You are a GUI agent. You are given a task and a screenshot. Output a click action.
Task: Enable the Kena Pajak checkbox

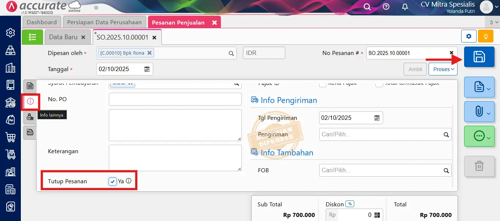[322, 84]
